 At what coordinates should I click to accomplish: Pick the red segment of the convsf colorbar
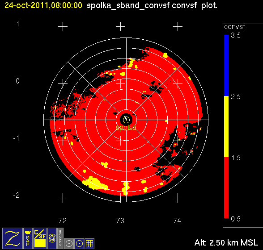click(x=226, y=187)
